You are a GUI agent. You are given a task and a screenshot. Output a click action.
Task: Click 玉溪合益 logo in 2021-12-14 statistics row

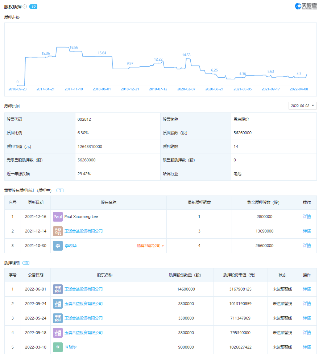coord(58,231)
